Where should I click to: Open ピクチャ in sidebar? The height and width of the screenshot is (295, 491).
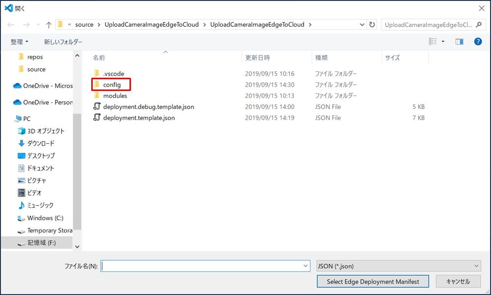click(x=32, y=181)
